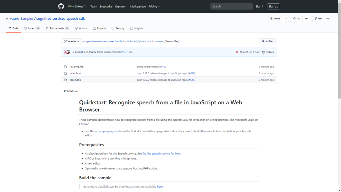341x192 pixels.
Task: Open the master branch selector
Action: (x=71, y=41)
